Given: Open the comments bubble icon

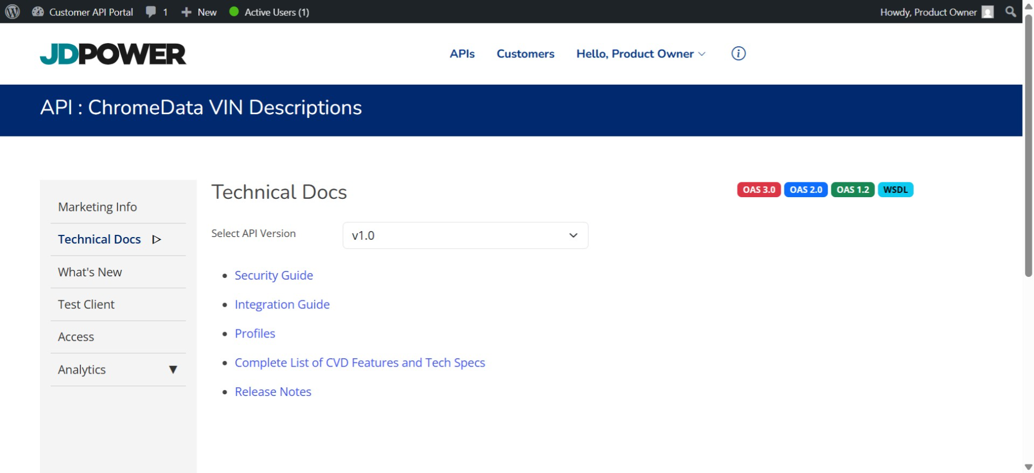Looking at the screenshot, I should point(151,12).
